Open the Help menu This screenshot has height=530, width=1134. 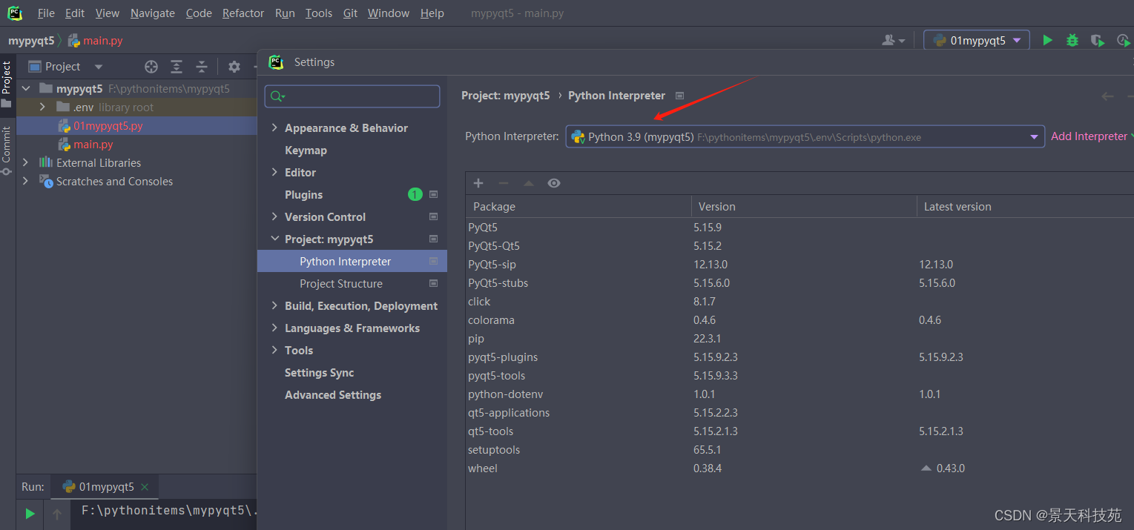[x=432, y=13]
